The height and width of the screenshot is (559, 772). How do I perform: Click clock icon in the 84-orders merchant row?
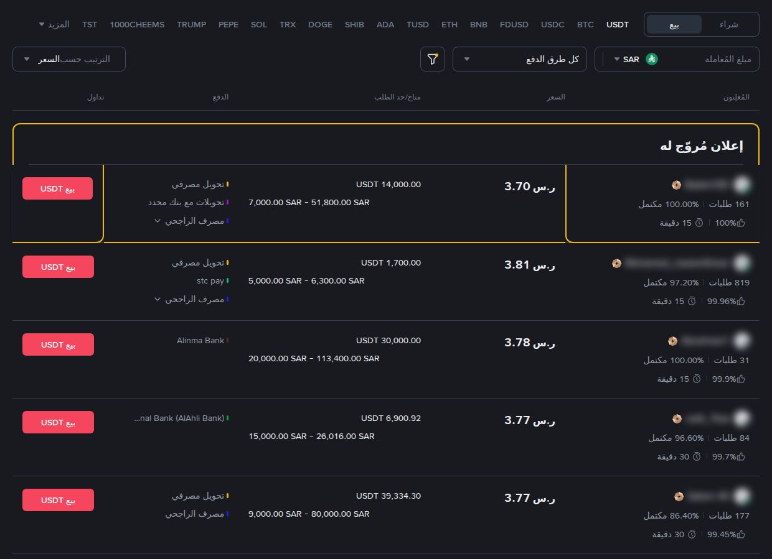point(697,456)
